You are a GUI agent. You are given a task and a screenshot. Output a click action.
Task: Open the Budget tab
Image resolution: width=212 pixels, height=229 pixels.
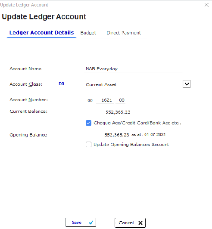pos(88,33)
